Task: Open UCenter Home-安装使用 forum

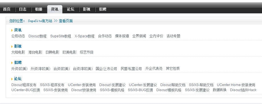Action: point(236,85)
